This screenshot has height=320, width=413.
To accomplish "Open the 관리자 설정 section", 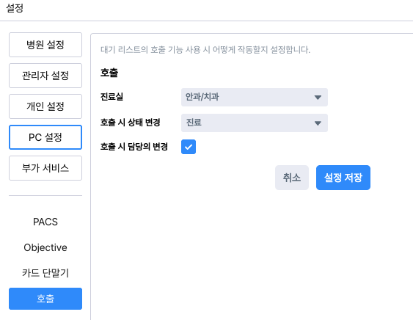I will coord(45,76).
